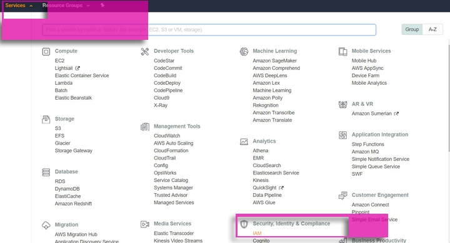Viewport: 450px width, 243px height.
Task: Open the IAM service link
Action: pyautogui.click(x=257, y=233)
